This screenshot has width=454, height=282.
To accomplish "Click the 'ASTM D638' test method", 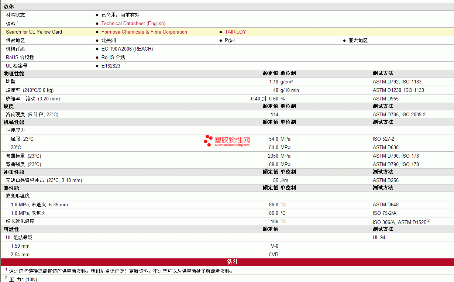I will [x=386, y=147].
